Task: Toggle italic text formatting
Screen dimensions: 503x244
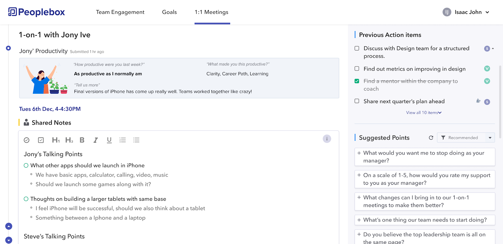Action: pos(96,140)
